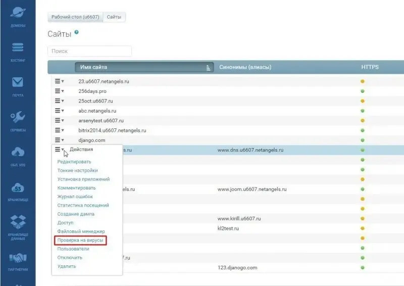Choose Отключить menu entry

pyautogui.click(x=70, y=258)
